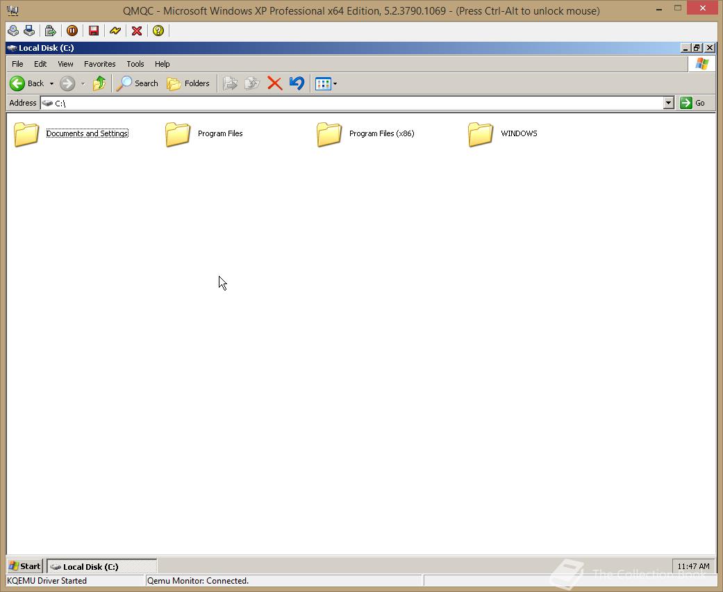Click the Windows flag logo in the menu bar
This screenshot has height=592, width=723.
(x=701, y=64)
